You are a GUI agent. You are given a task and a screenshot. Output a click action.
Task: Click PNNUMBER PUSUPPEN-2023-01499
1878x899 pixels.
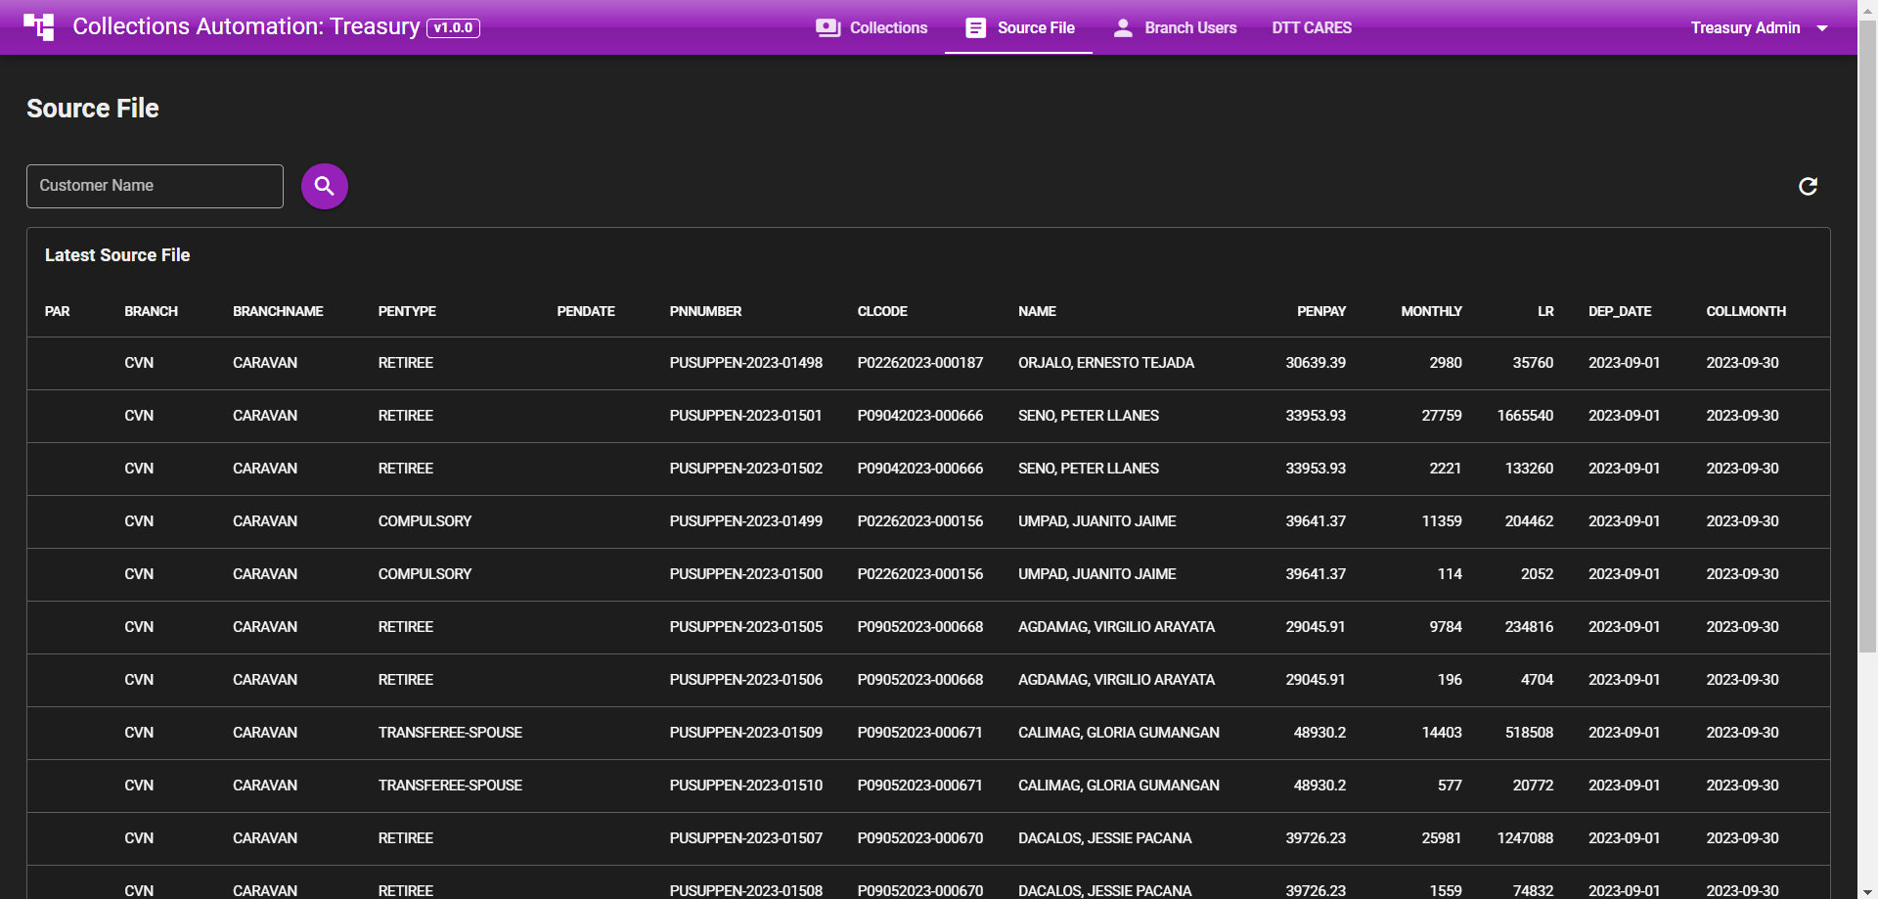746,521
